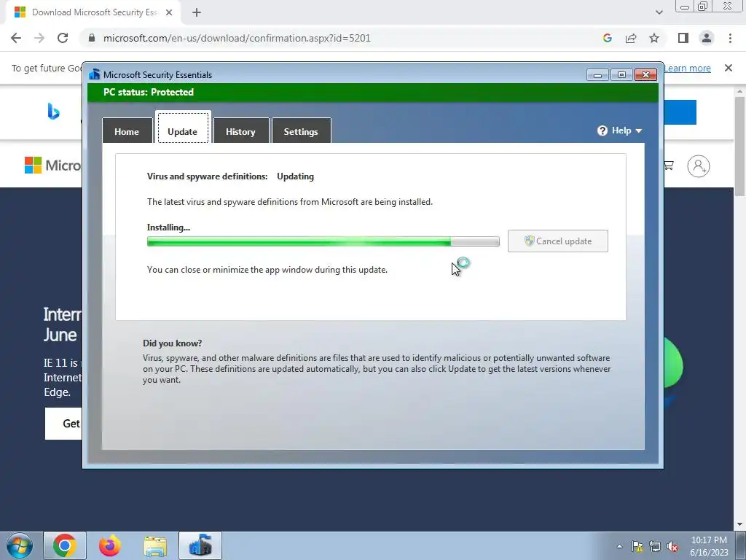Click the Cancel update button
The height and width of the screenshot is (560, 746).
557,241
